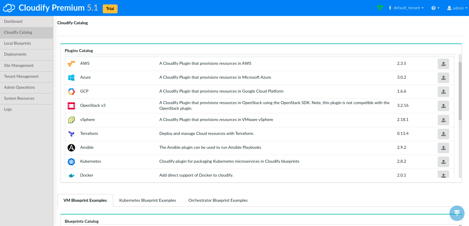Click the Kubernetes plugin name

[x=90, y=162]
